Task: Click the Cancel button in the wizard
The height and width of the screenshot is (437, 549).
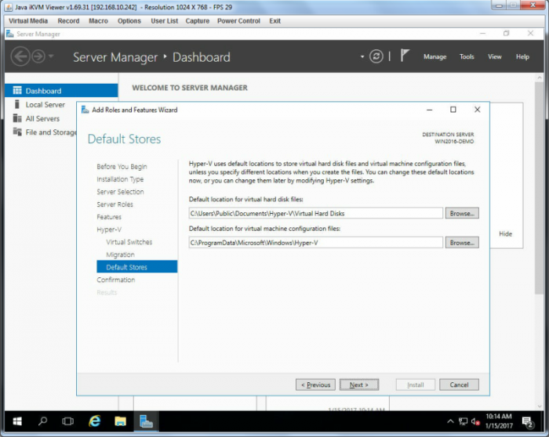Action: tap(459, 385)
